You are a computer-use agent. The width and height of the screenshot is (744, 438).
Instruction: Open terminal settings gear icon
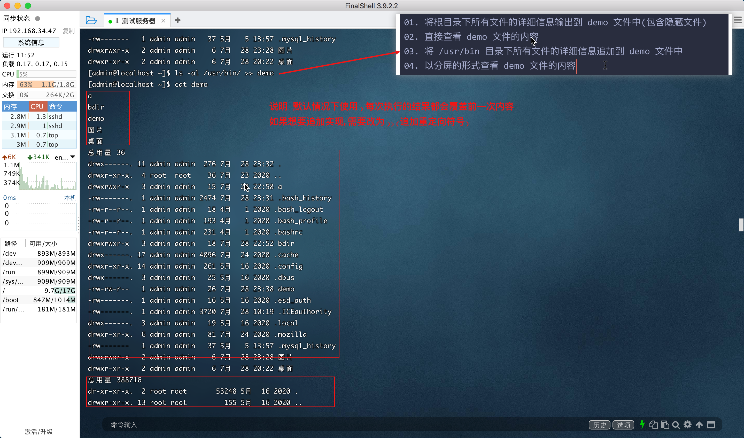point(688,424)
